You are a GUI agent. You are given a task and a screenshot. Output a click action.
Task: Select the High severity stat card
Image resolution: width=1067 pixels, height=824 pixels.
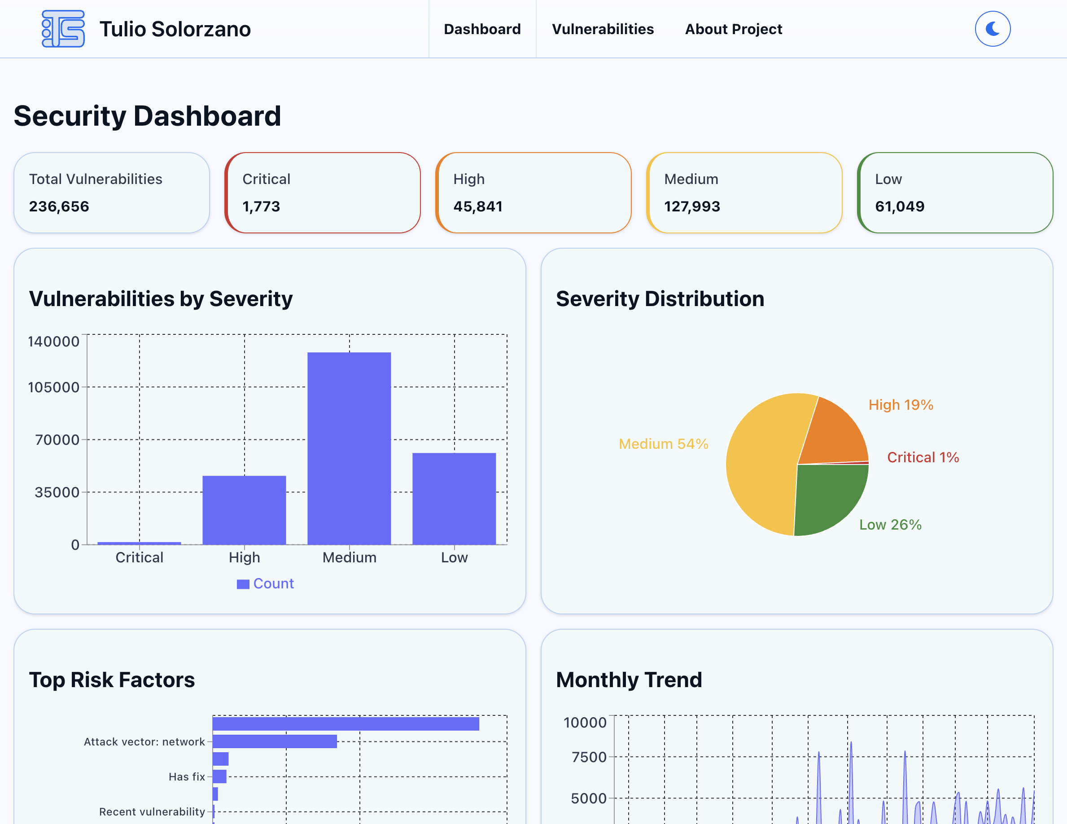coord(533,192)
